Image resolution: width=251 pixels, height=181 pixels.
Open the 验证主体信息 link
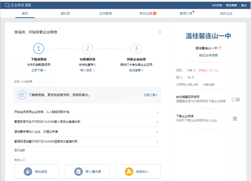pos(208,55)
